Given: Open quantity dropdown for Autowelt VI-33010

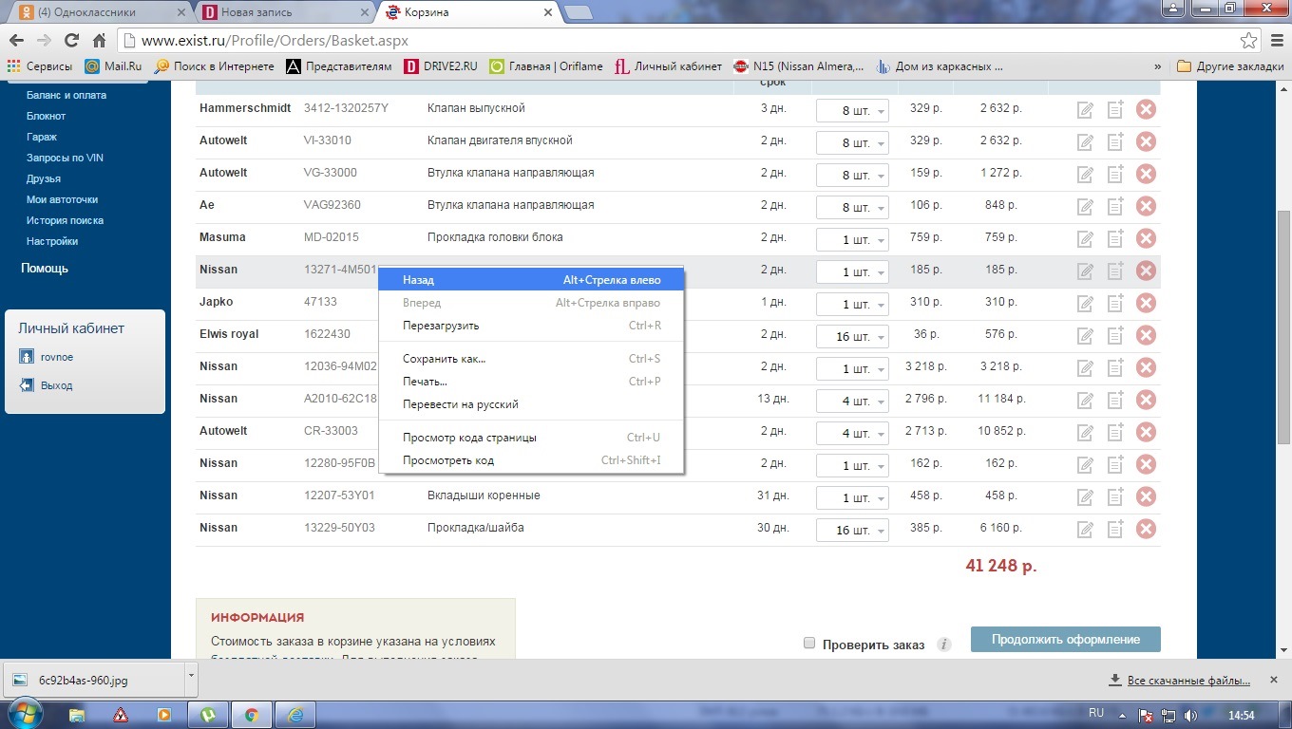Looking at the screenshot, I should (x=852, y=143).
